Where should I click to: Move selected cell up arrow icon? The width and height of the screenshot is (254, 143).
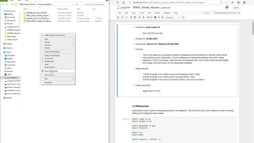click(x=140, y=17)
